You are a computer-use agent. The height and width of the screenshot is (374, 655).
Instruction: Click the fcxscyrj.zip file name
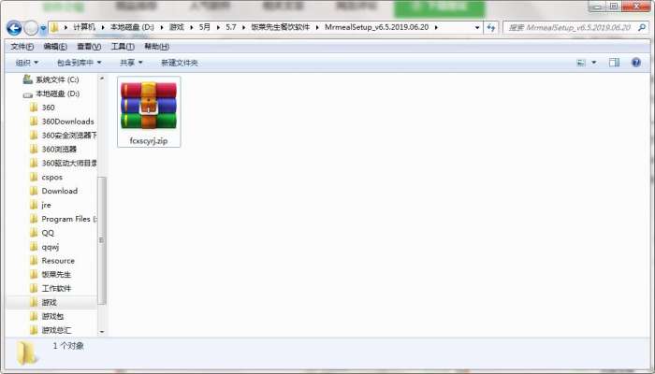[x=149, y=140]
